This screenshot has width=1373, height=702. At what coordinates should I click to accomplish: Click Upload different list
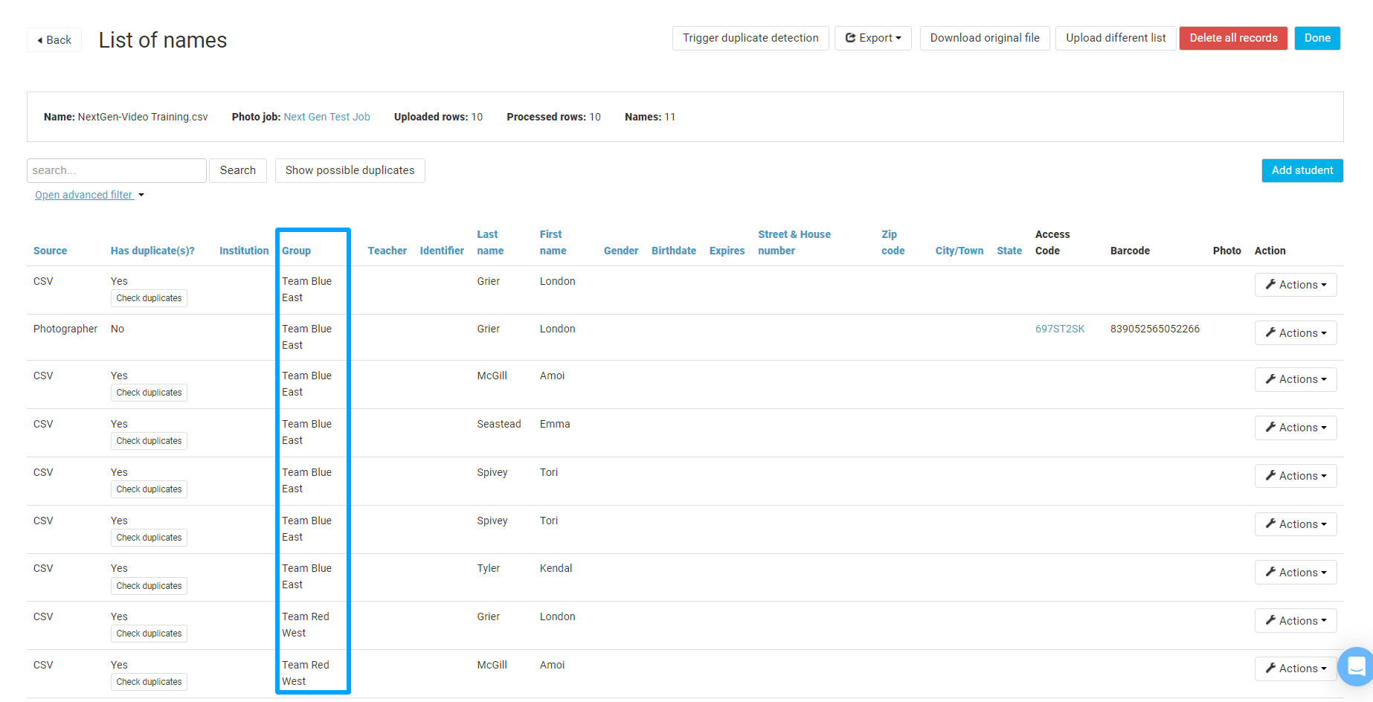tap(1116, 38)
